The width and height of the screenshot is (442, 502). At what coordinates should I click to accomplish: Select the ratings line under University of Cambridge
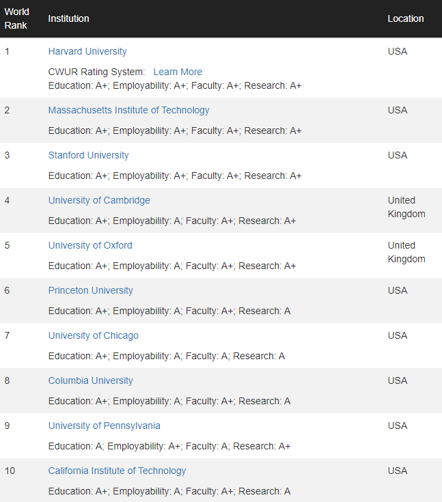(172, 221)
